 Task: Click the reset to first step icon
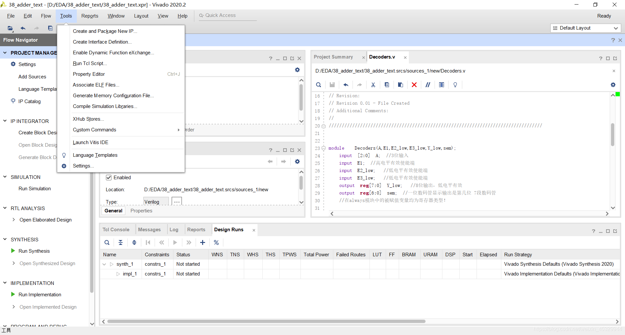[x=148, y=243]
